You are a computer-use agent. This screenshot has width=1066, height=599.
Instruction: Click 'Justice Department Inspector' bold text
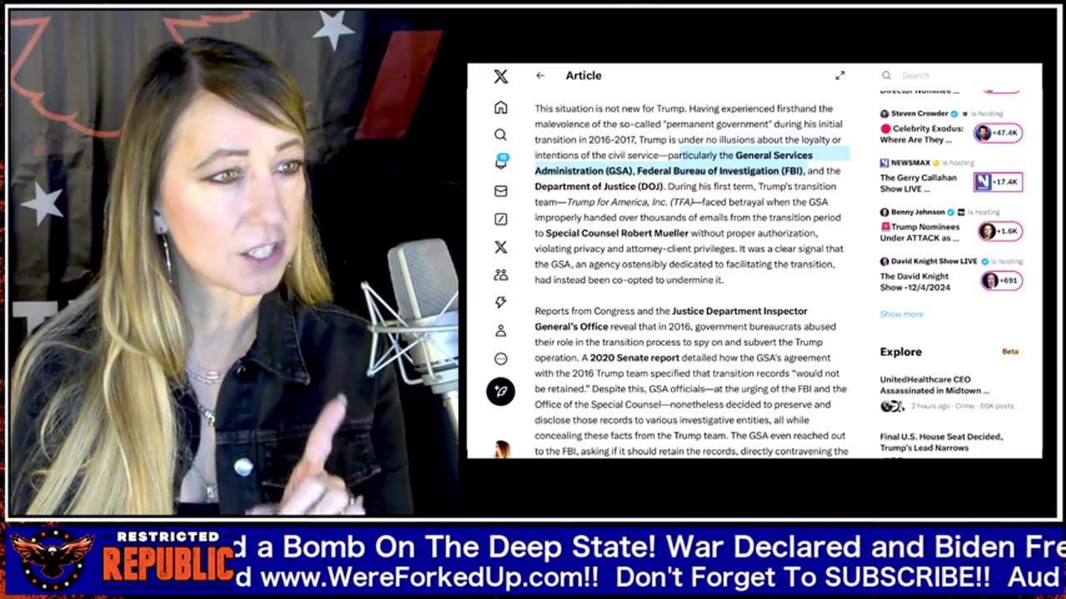[x=740, y=311]
